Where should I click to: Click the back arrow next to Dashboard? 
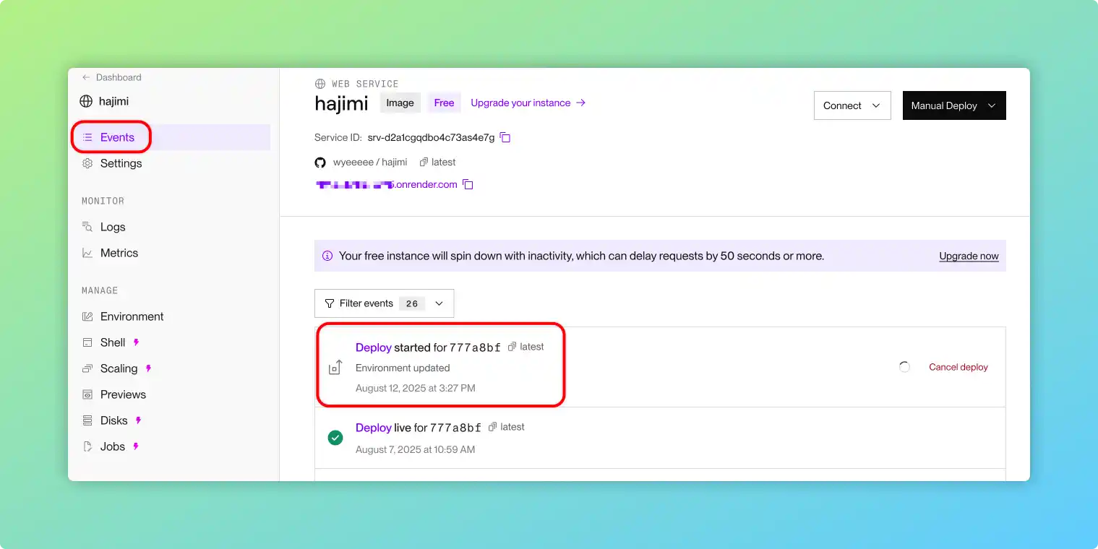tap(86, 77)
